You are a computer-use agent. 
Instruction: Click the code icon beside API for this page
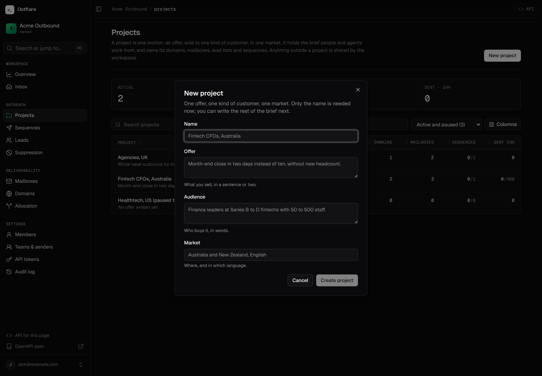point(9,335)
